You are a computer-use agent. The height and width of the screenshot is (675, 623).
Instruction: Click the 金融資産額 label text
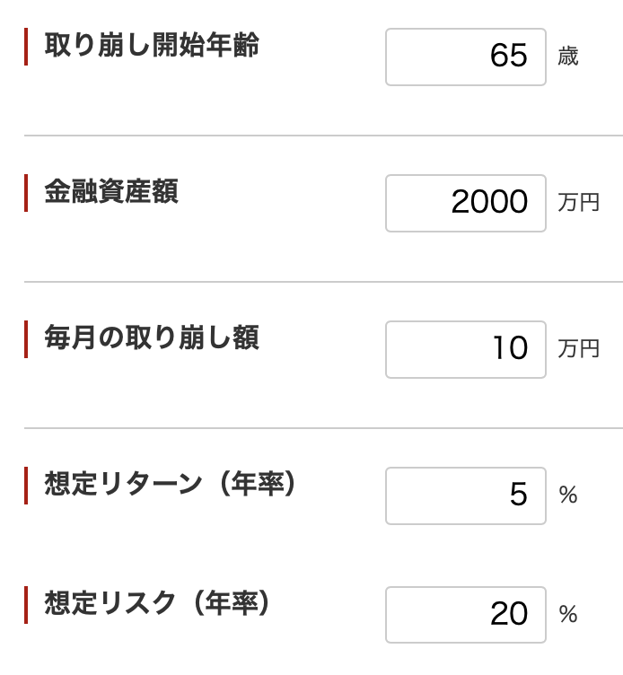111,191
